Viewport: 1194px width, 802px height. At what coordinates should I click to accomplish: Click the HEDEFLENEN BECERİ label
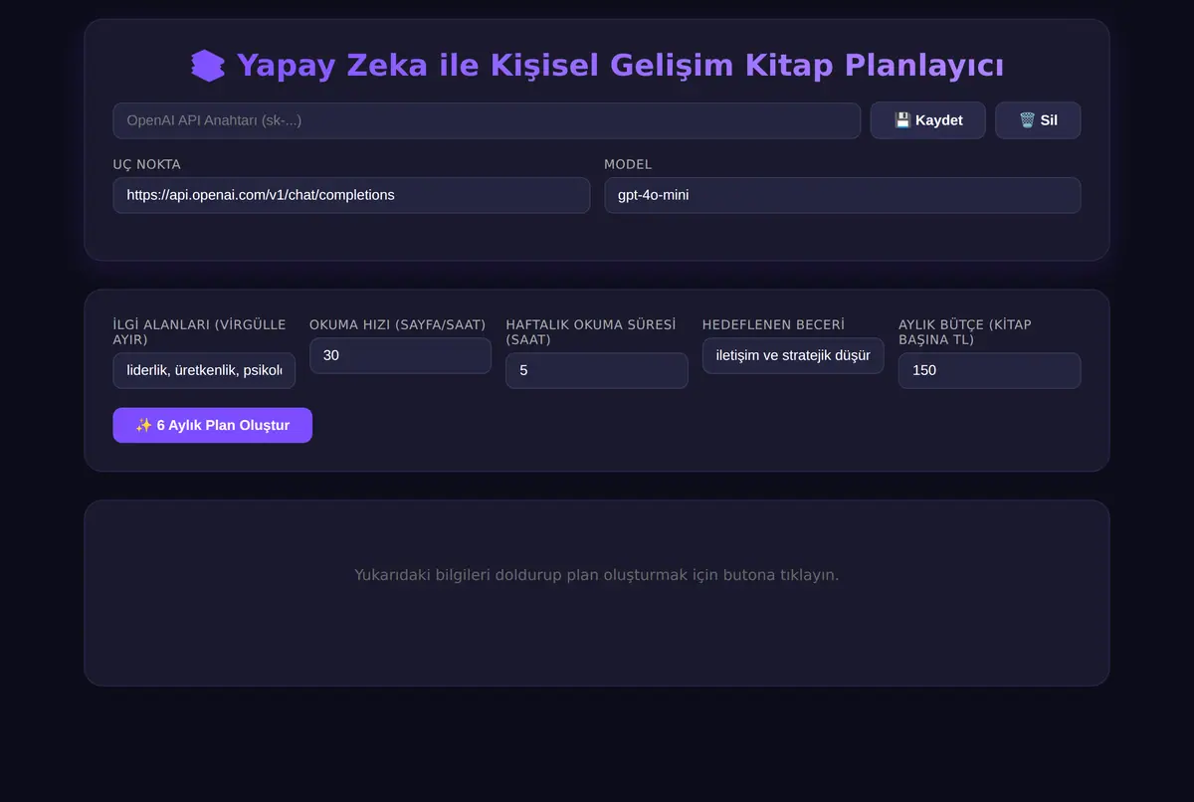click(x=773, y=324)
